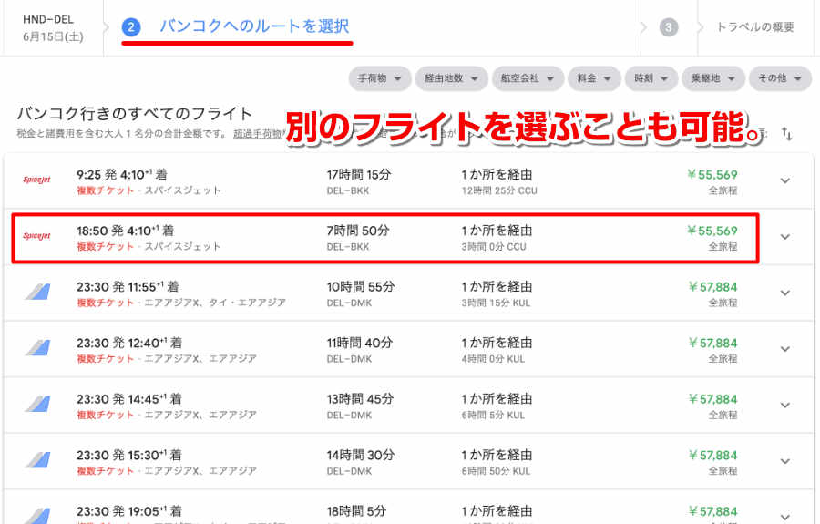Select the 18:50 発 4:10 着 flight

point(408,237)
